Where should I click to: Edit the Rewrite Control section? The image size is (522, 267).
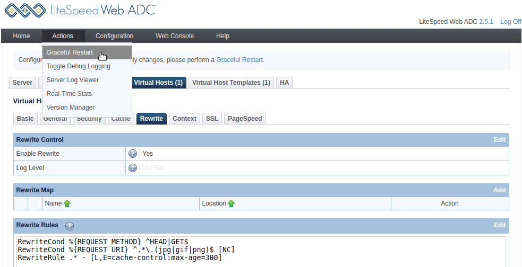coord(499,140)
